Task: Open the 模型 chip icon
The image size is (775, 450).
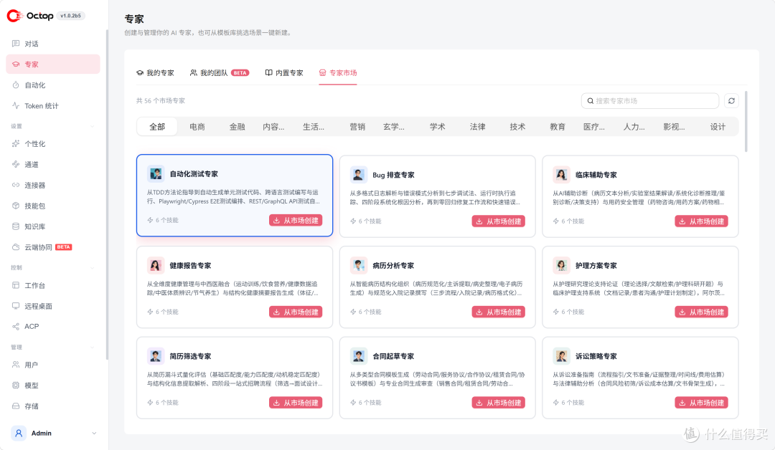Action: 16,386
